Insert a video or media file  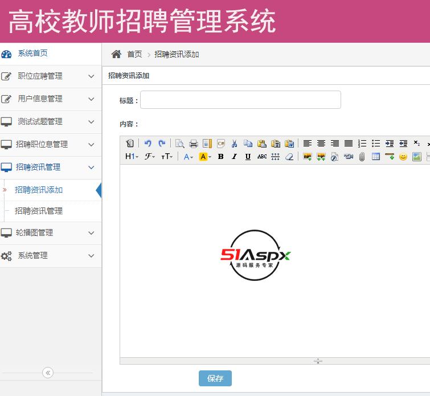pos(349,157)
